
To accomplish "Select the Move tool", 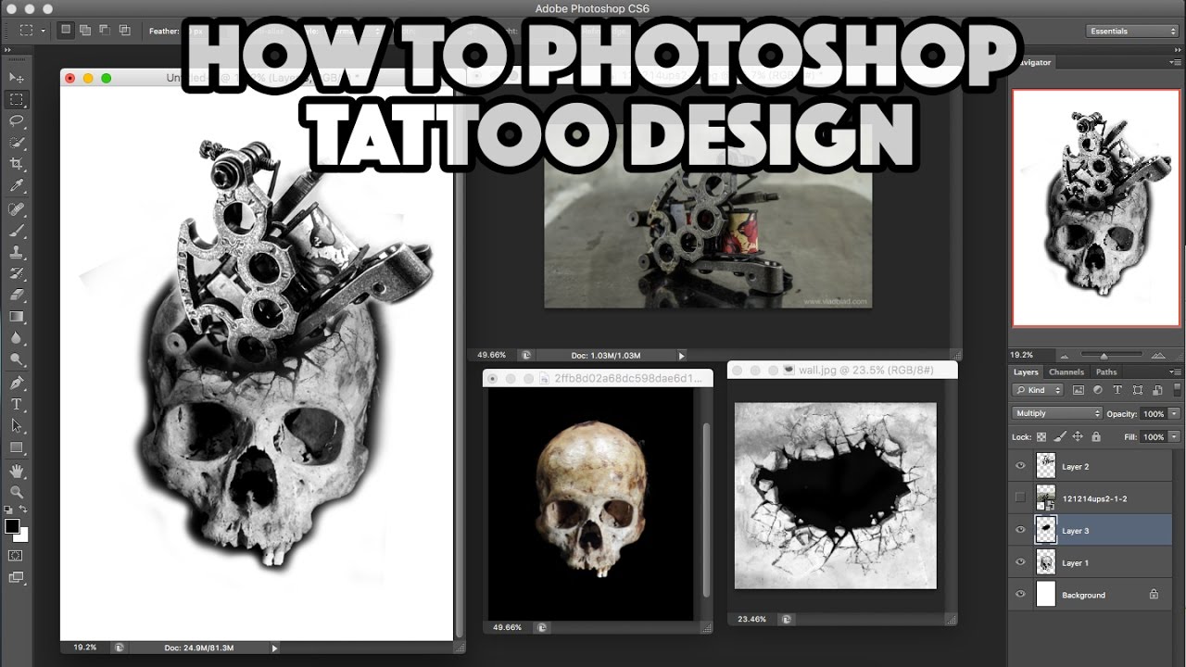I will [x=16, y=77].
